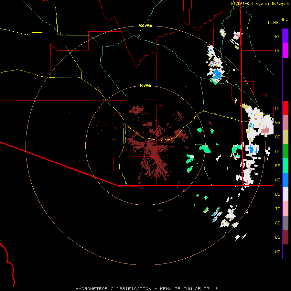Click the 'RA' legend label

(277, 166)
